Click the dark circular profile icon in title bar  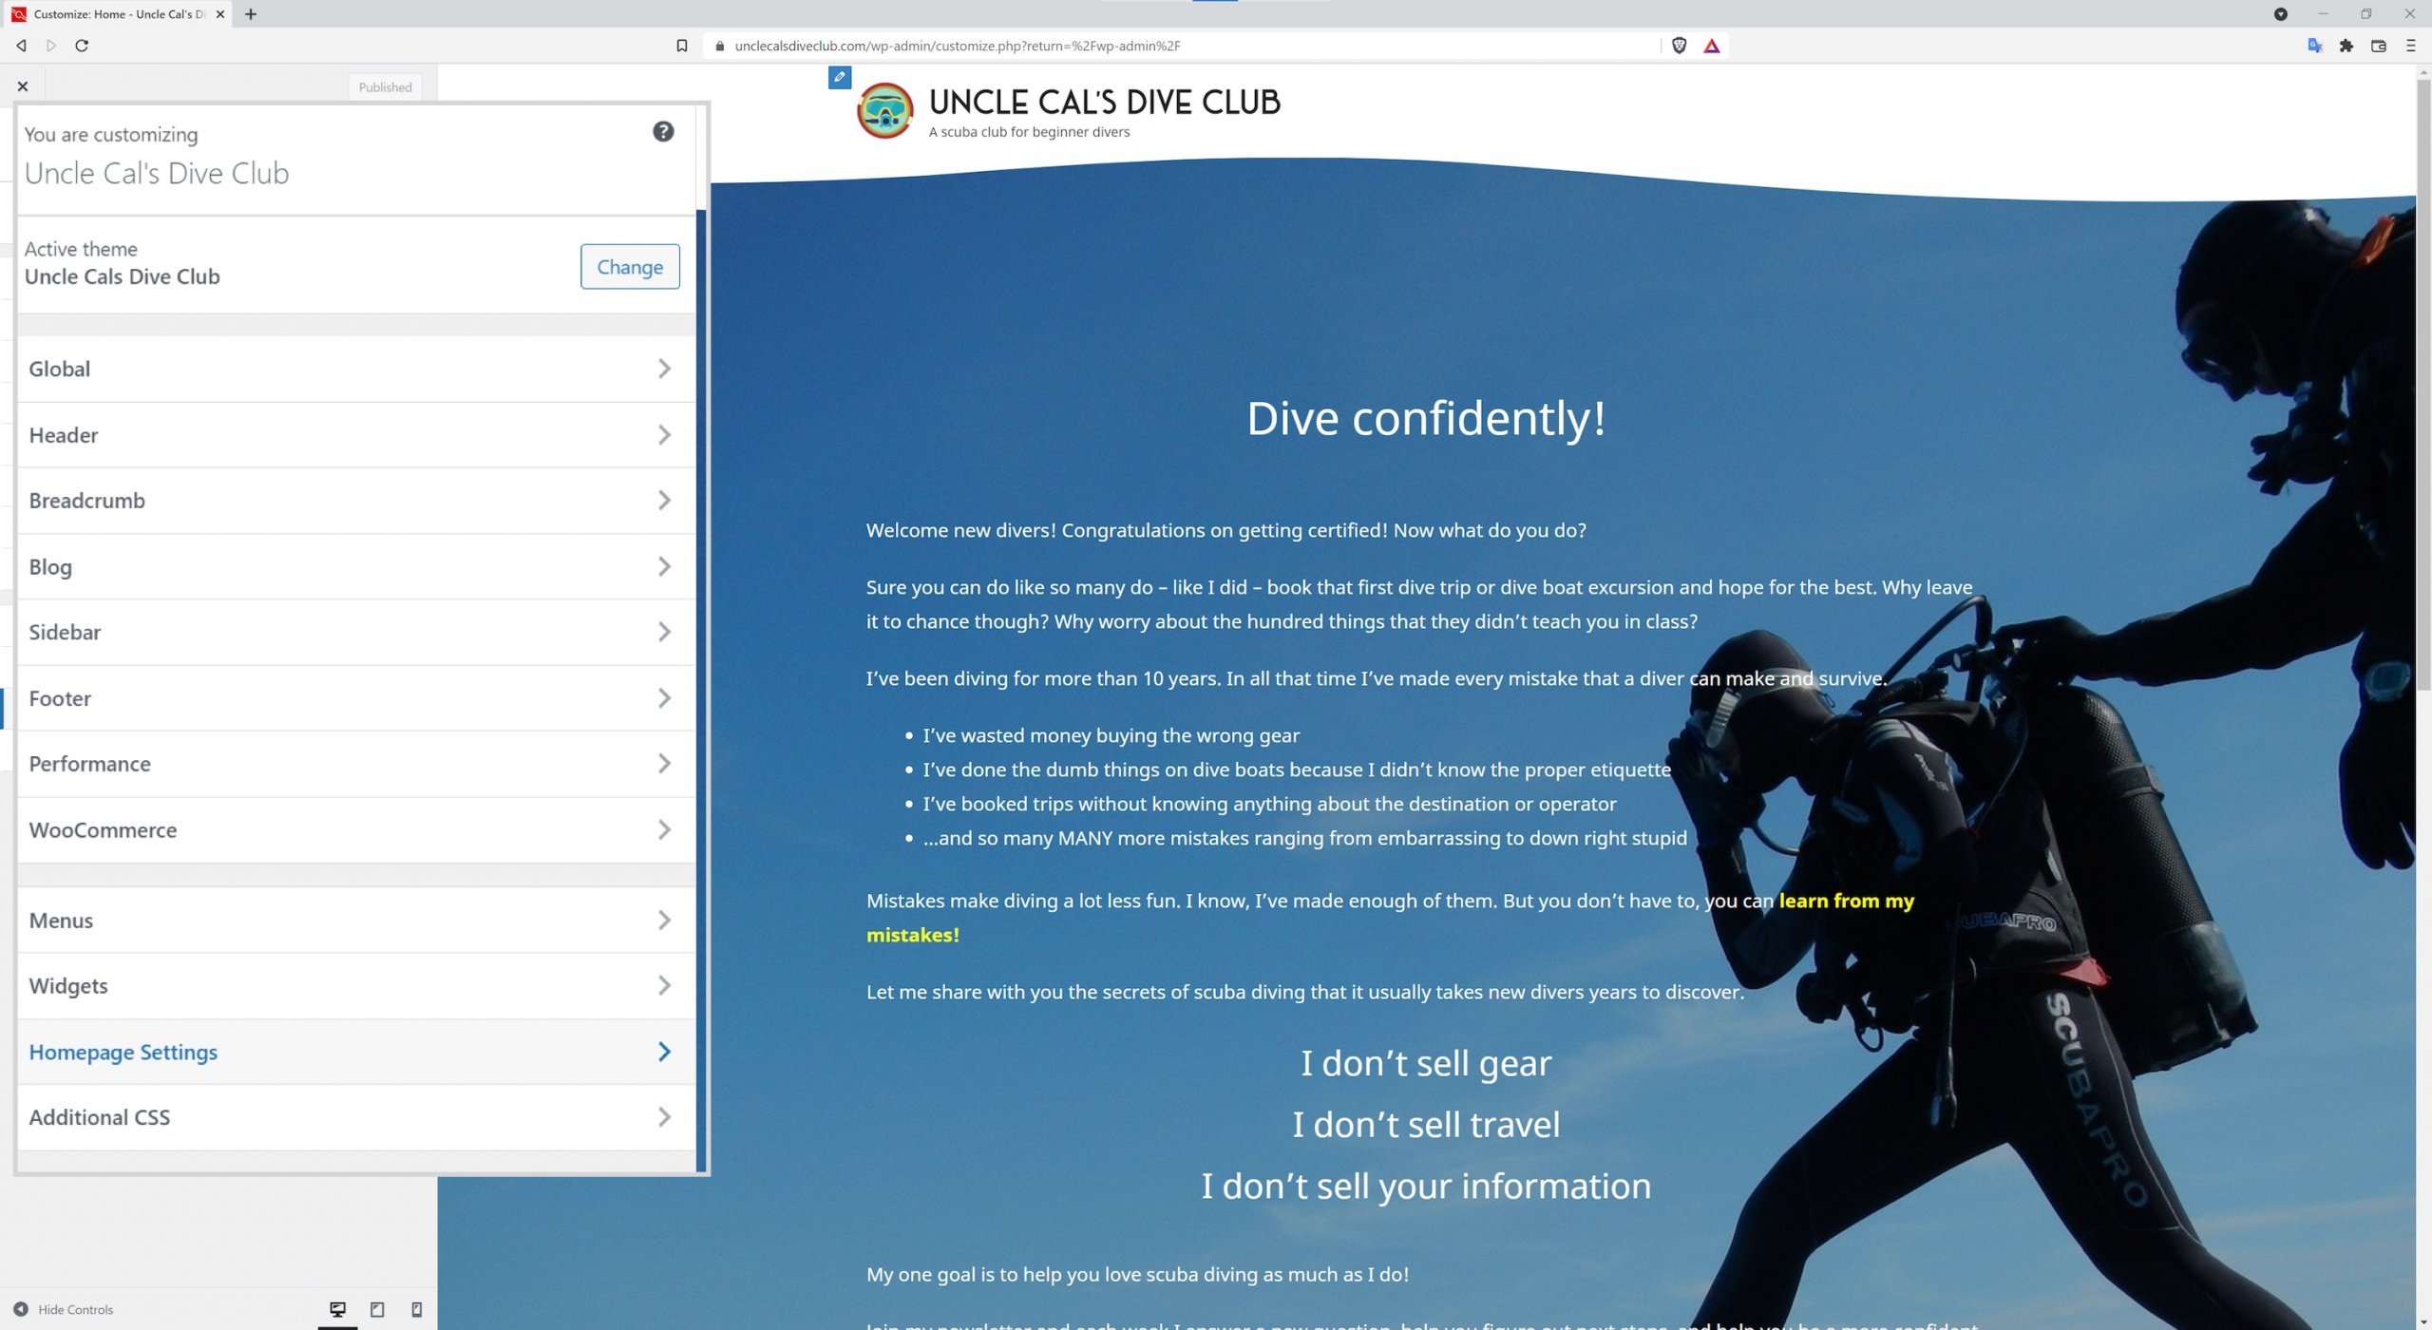tap(2281, 14)
